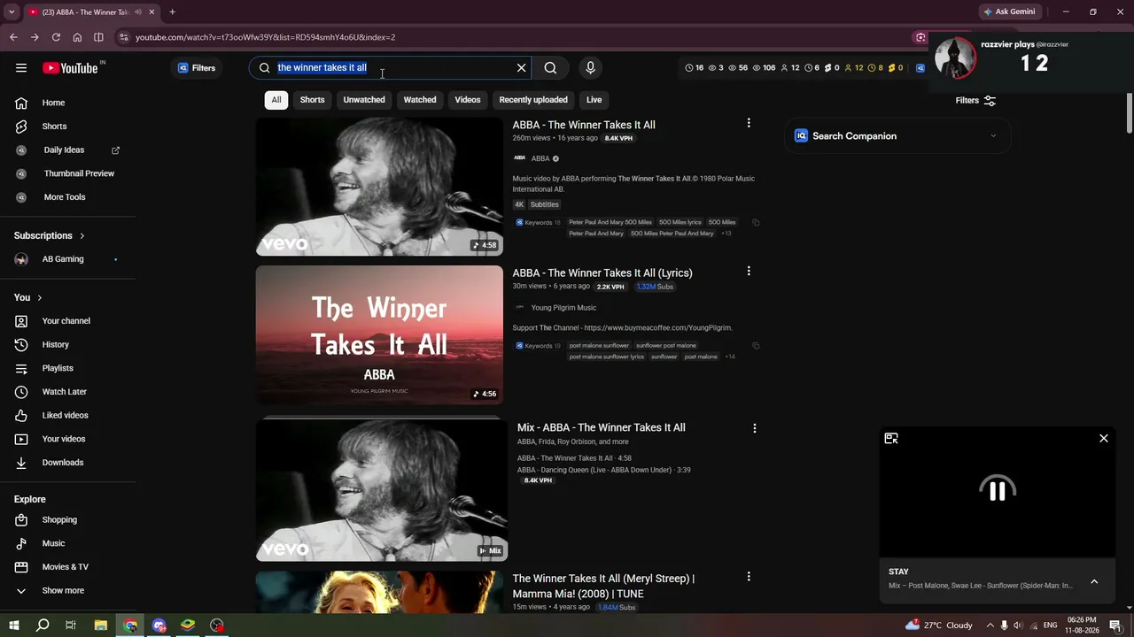Visit the ABBA channel link
The width and height of the screenshot is (1134, 637).
pos(540,159)
